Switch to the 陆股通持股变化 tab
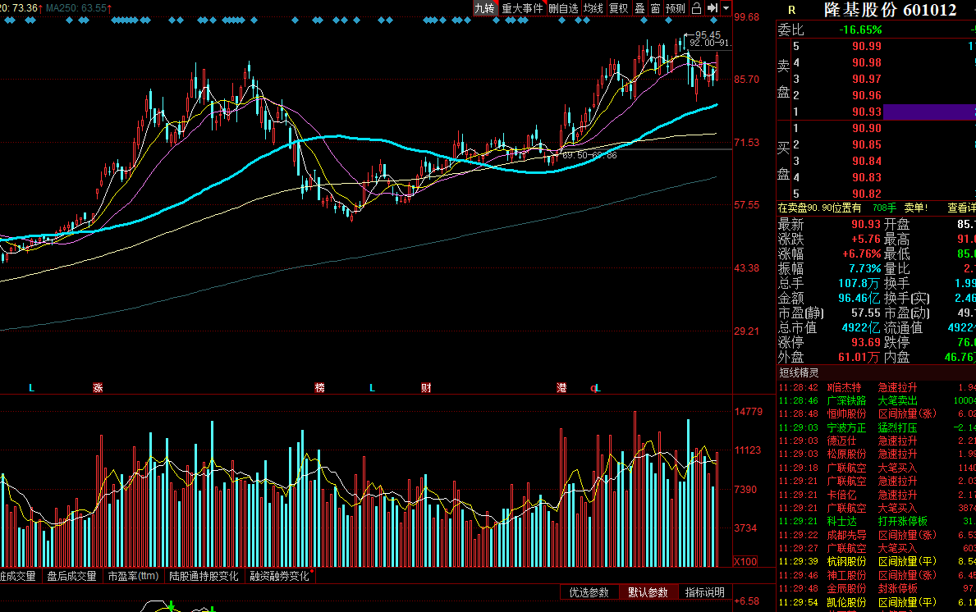Viewport: 976px width, 612px height. (204, 576)
